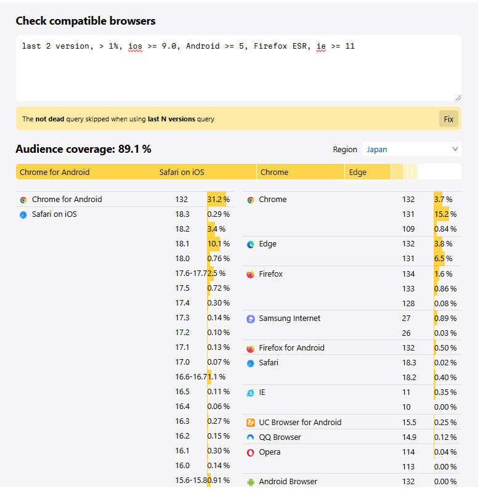Click the UC Browser for Android icon

pos(251,423)
